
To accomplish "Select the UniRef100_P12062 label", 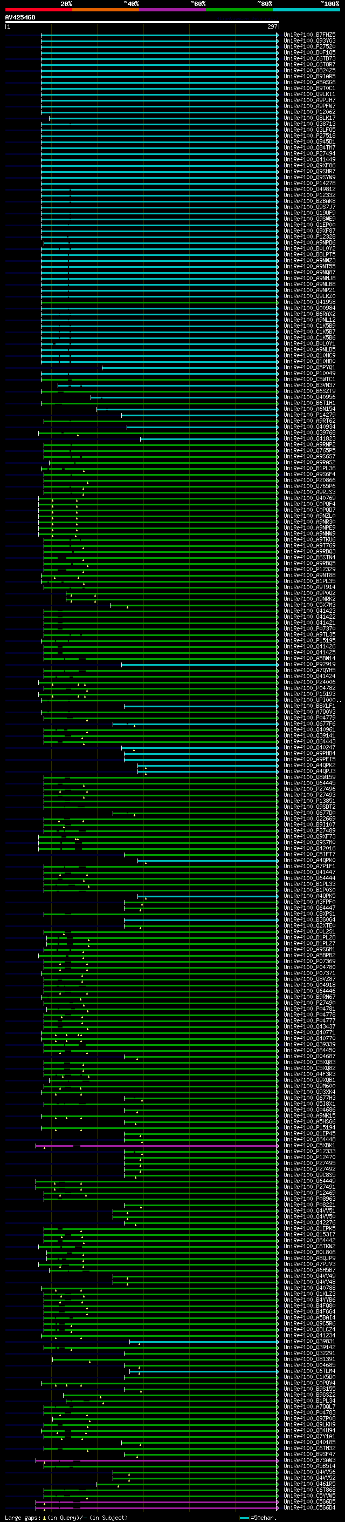I will [x=309, y=112].
